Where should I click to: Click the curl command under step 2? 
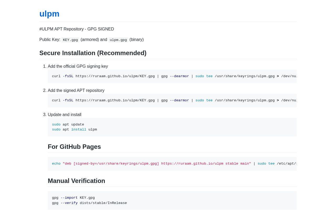coord(172,101)
